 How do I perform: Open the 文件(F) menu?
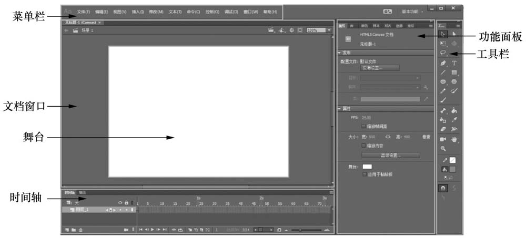pos(84,12)
